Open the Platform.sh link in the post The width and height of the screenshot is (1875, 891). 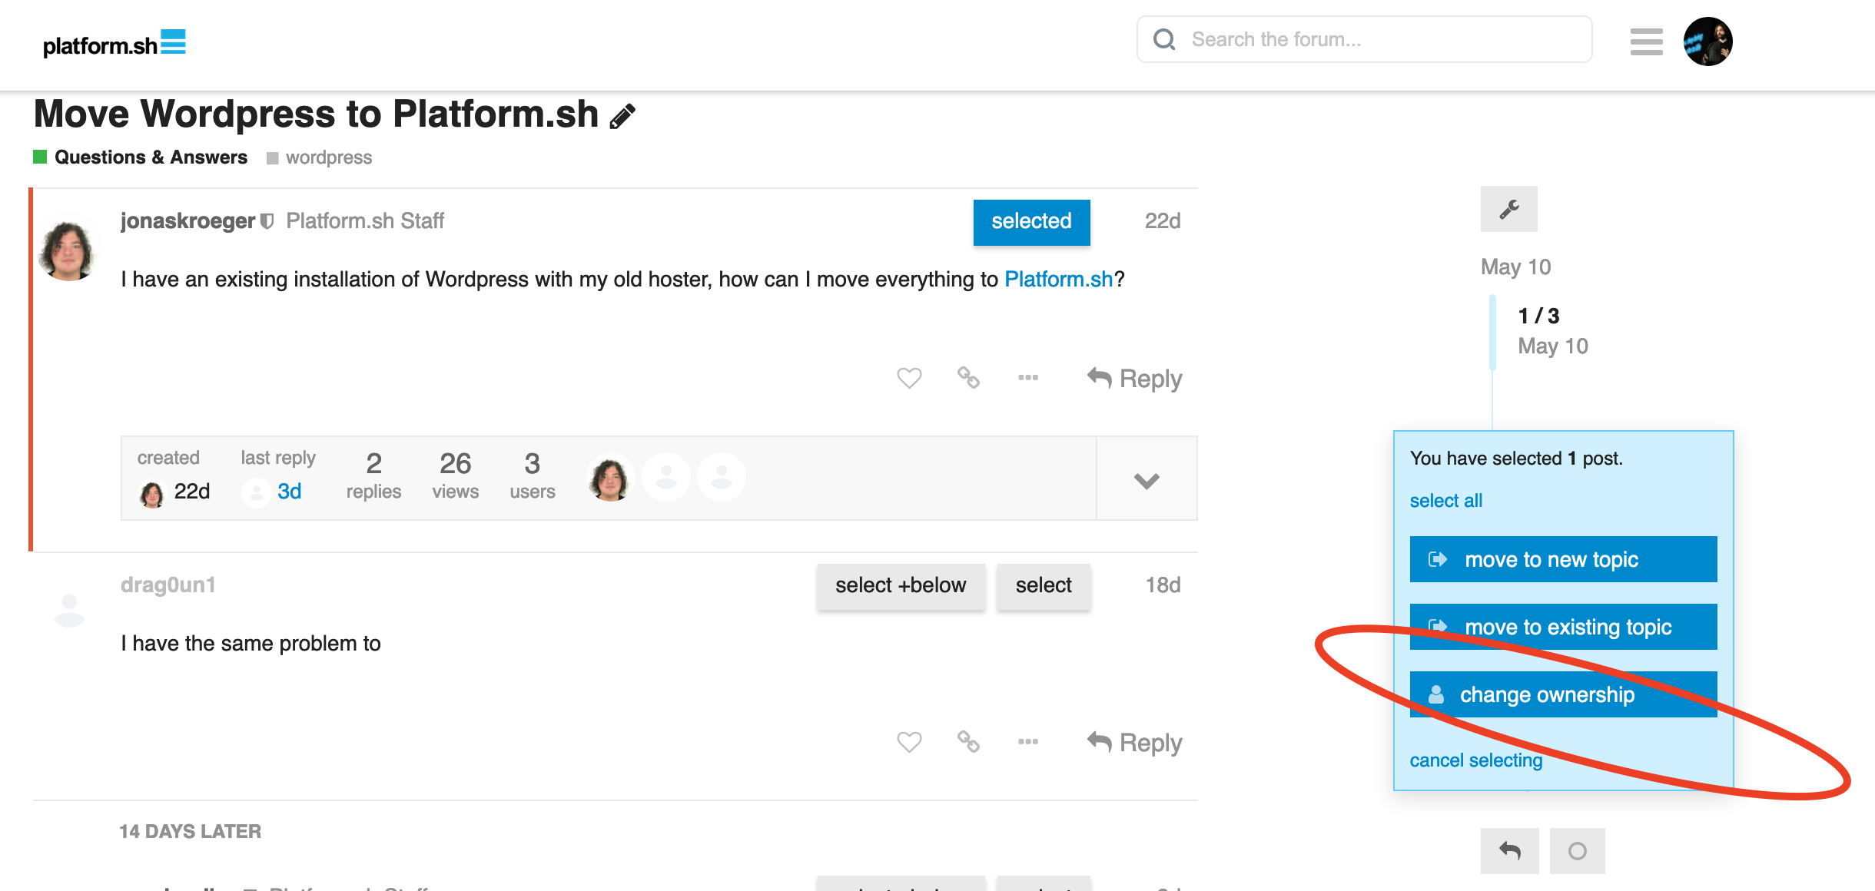(x=1058, y=279)
